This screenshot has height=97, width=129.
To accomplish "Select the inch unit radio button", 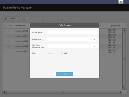I will tap(62, 53).
